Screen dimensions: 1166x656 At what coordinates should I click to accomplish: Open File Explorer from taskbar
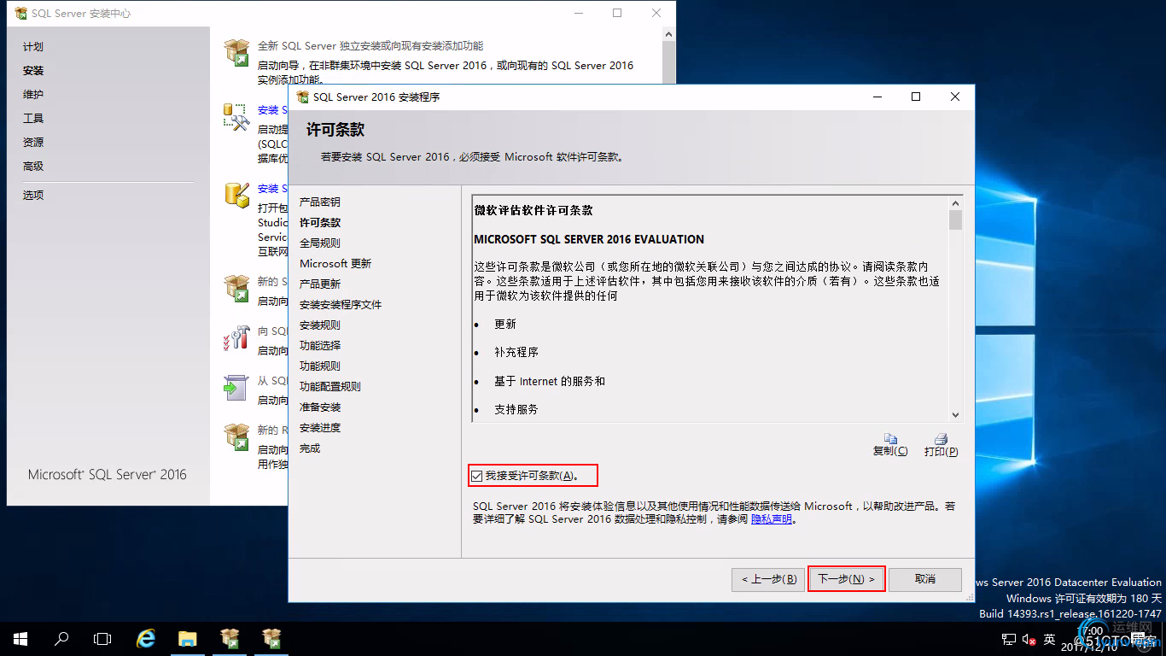188,638
